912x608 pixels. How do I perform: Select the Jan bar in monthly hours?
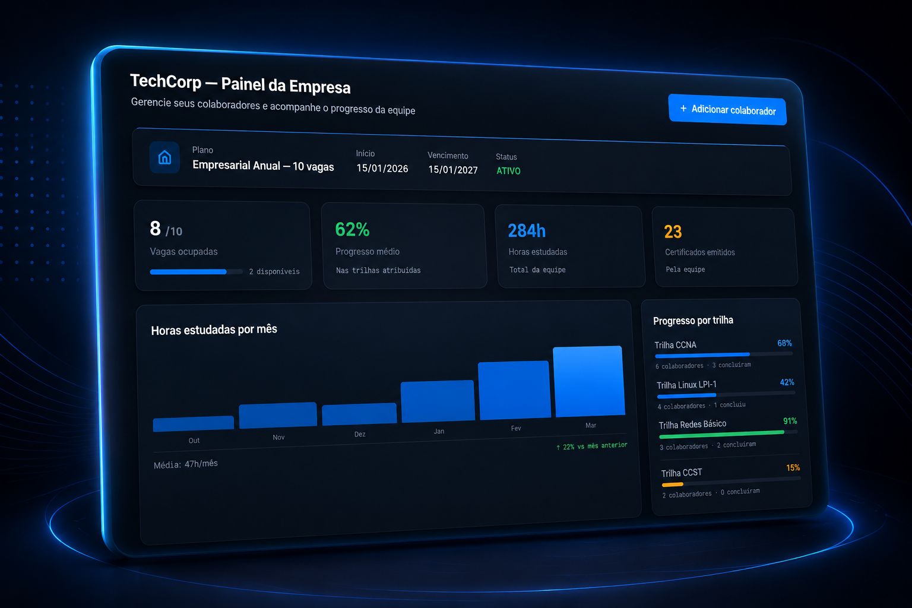coord(438,401)
